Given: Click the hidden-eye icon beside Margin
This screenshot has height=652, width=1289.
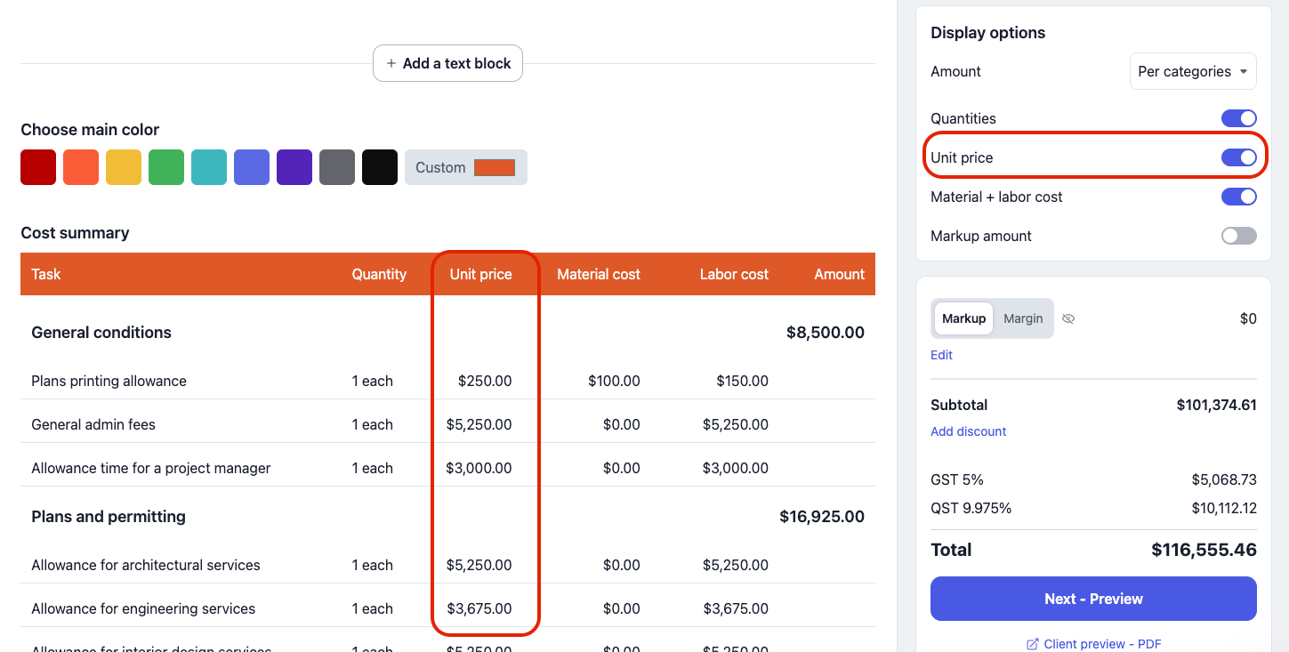Looking at the screenshot, I should 1068,318.
